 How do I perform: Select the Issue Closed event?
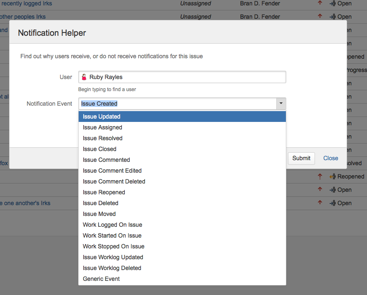pos(99,149)
